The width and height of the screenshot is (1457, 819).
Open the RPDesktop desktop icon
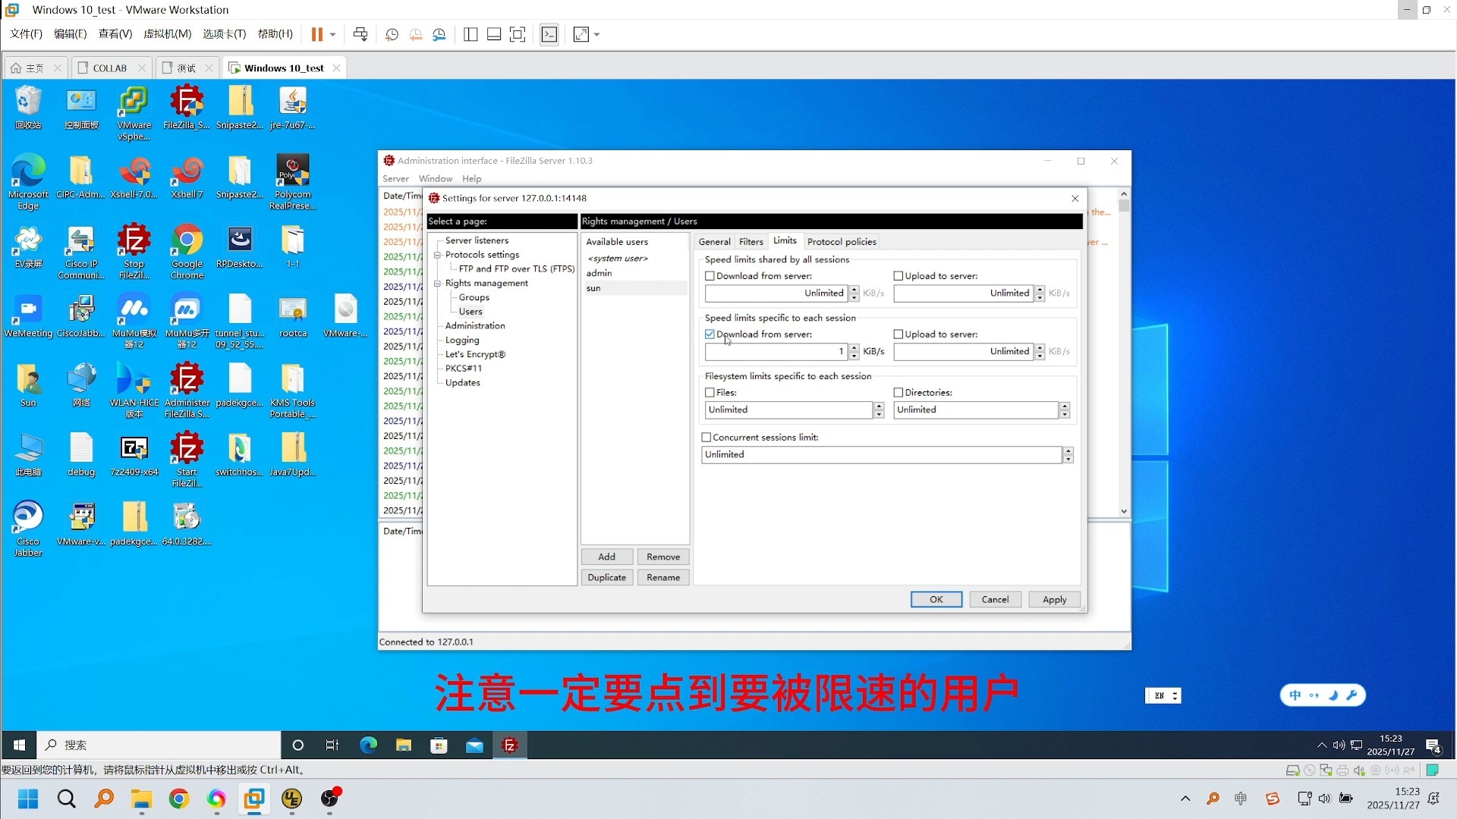pos(240,246)
